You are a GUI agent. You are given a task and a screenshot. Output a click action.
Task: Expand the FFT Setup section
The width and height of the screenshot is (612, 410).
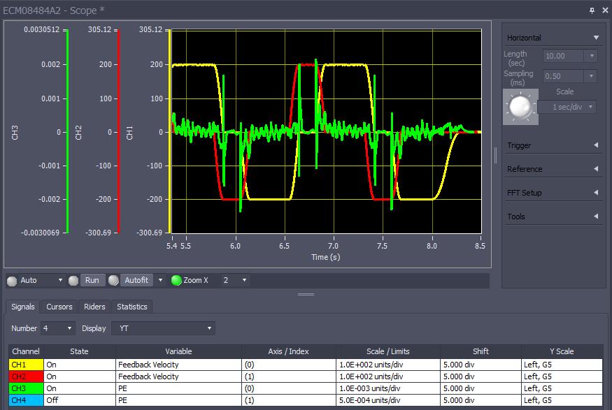pos(553,193)
